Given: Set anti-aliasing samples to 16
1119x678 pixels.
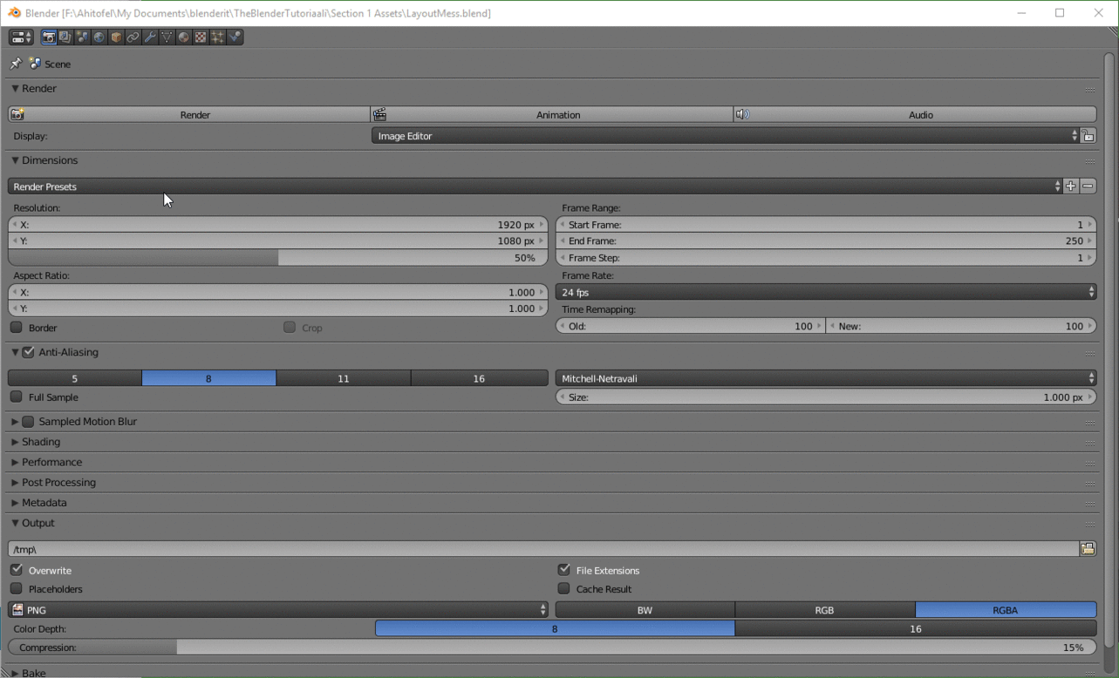Looking at the screenshot, I should point(480,378).
